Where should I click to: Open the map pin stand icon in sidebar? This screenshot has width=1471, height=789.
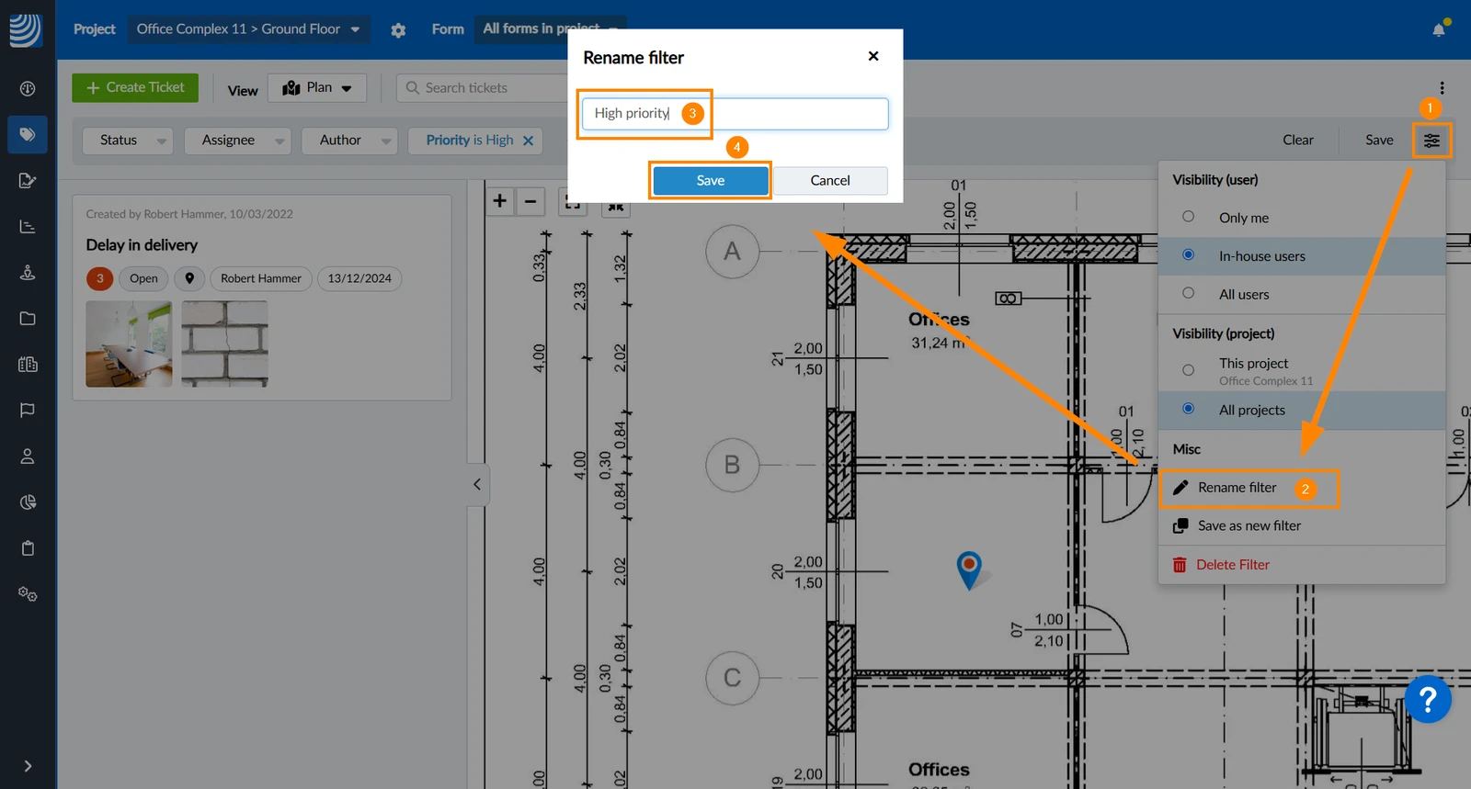pos(28,273)
